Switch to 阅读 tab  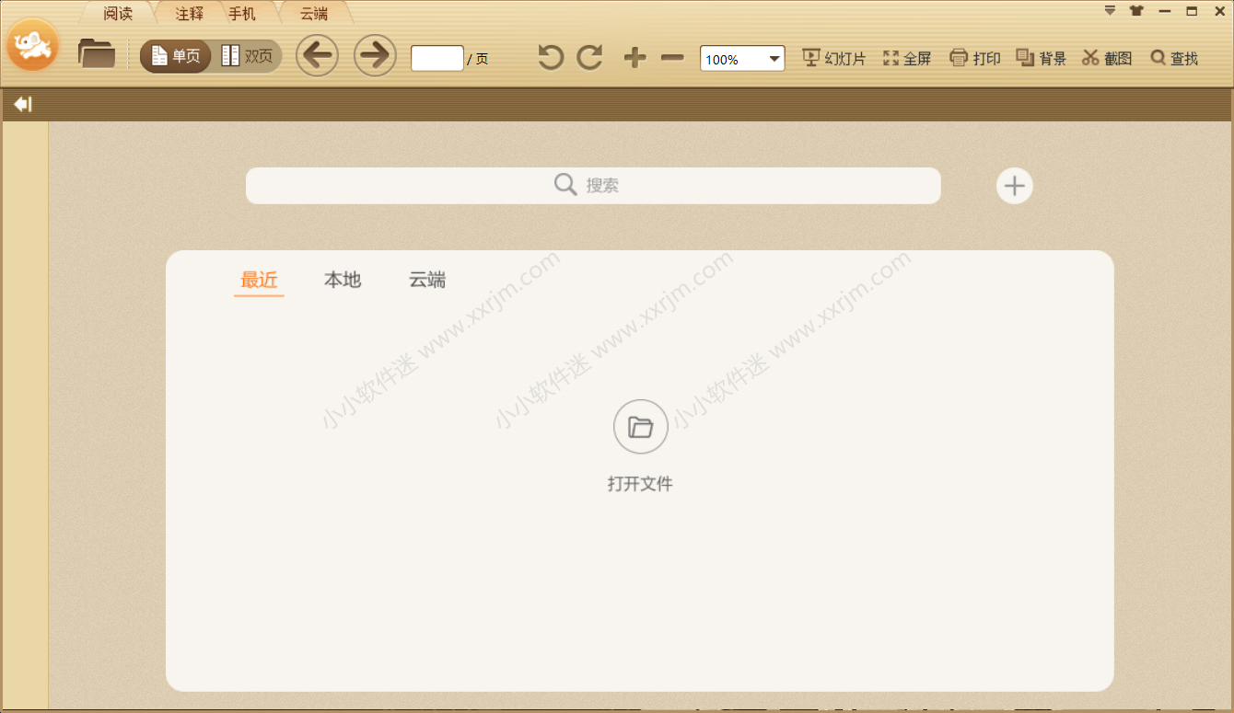tap(118, 14)
